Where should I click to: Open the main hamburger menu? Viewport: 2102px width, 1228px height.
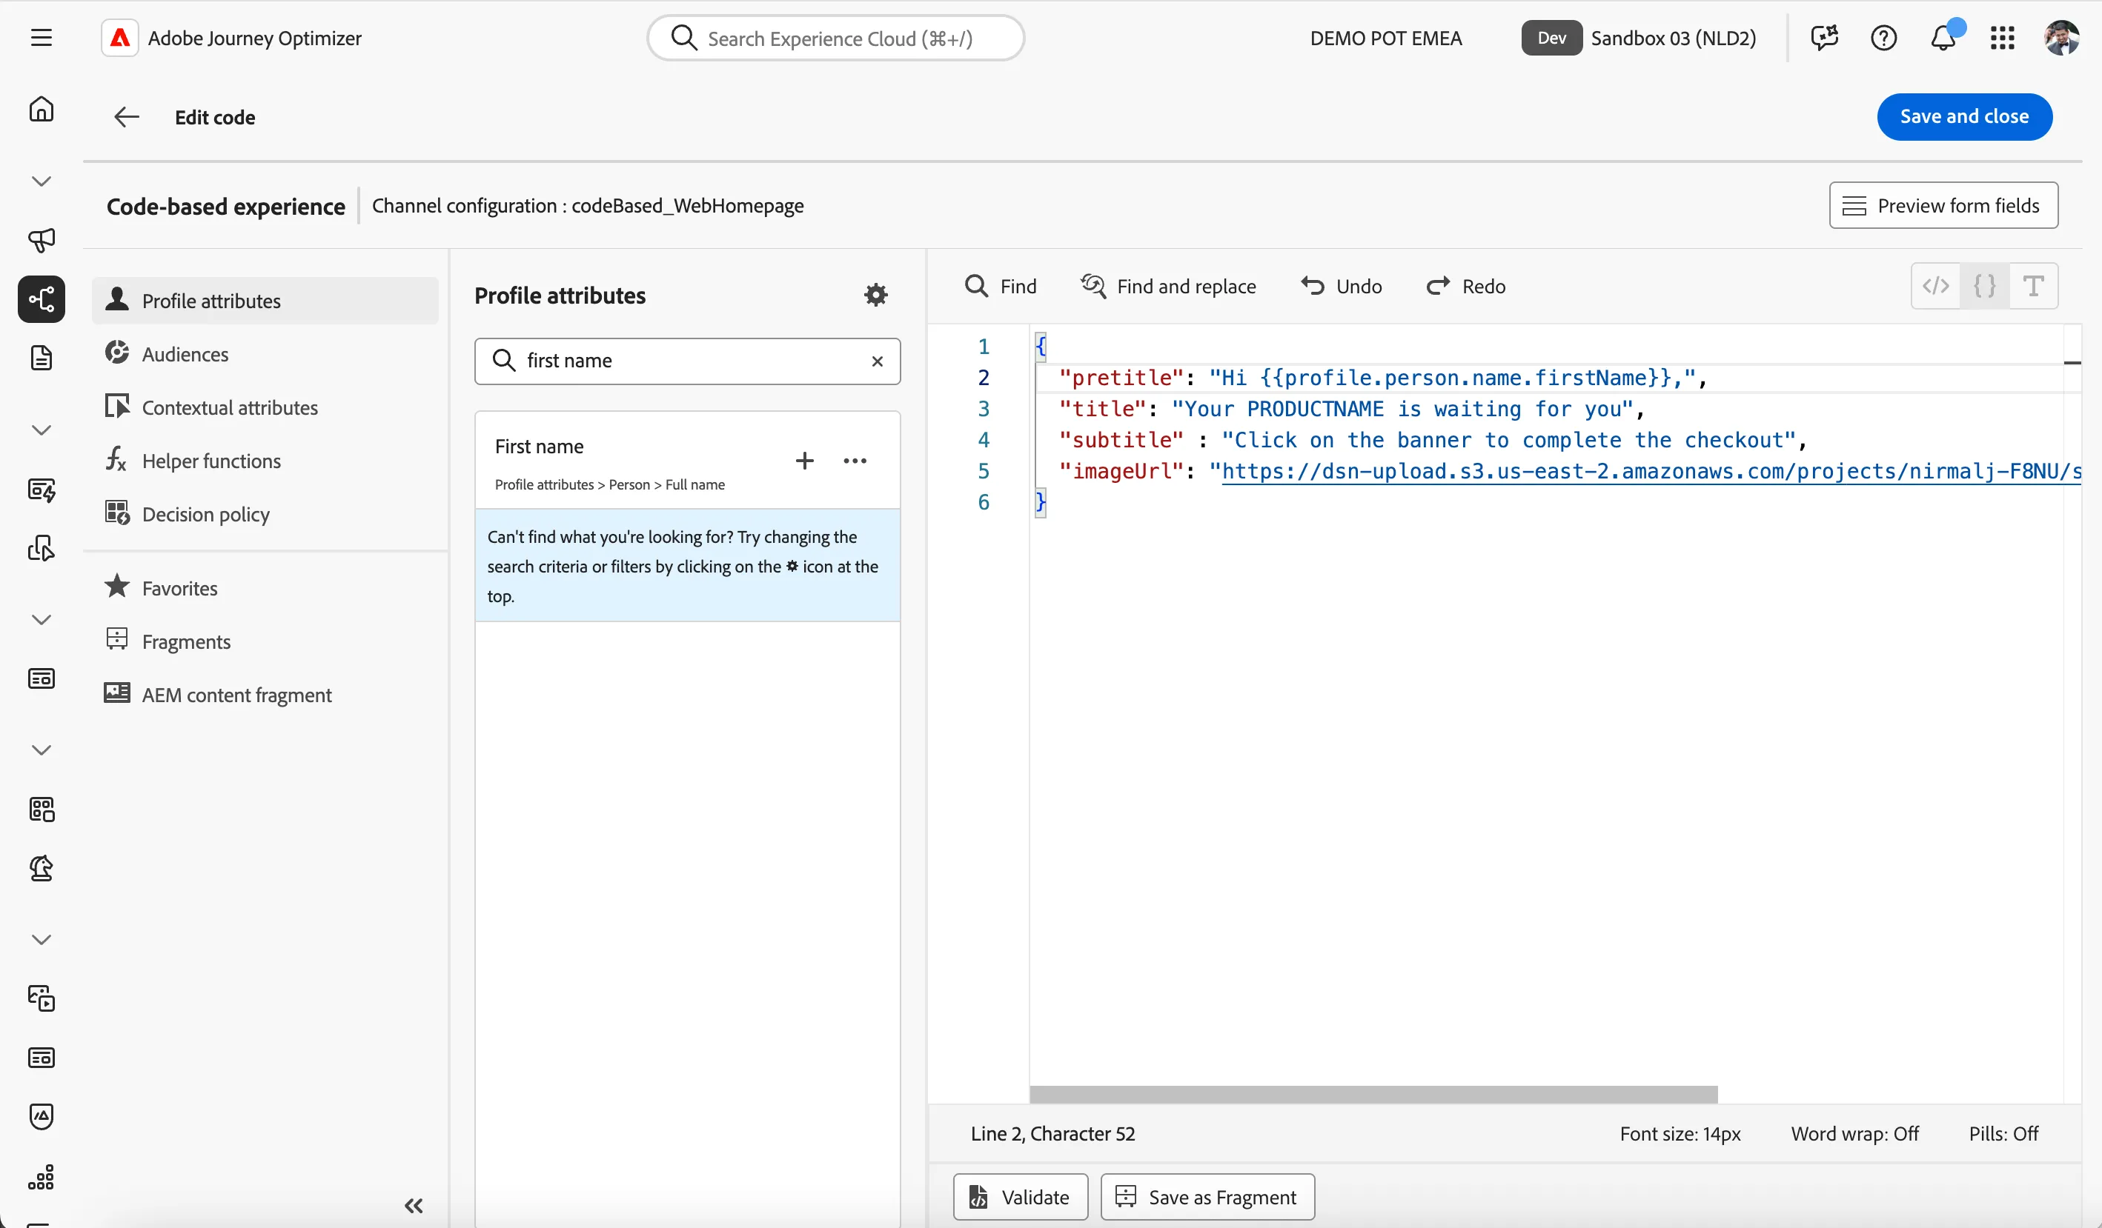click(x=41, y=38)
